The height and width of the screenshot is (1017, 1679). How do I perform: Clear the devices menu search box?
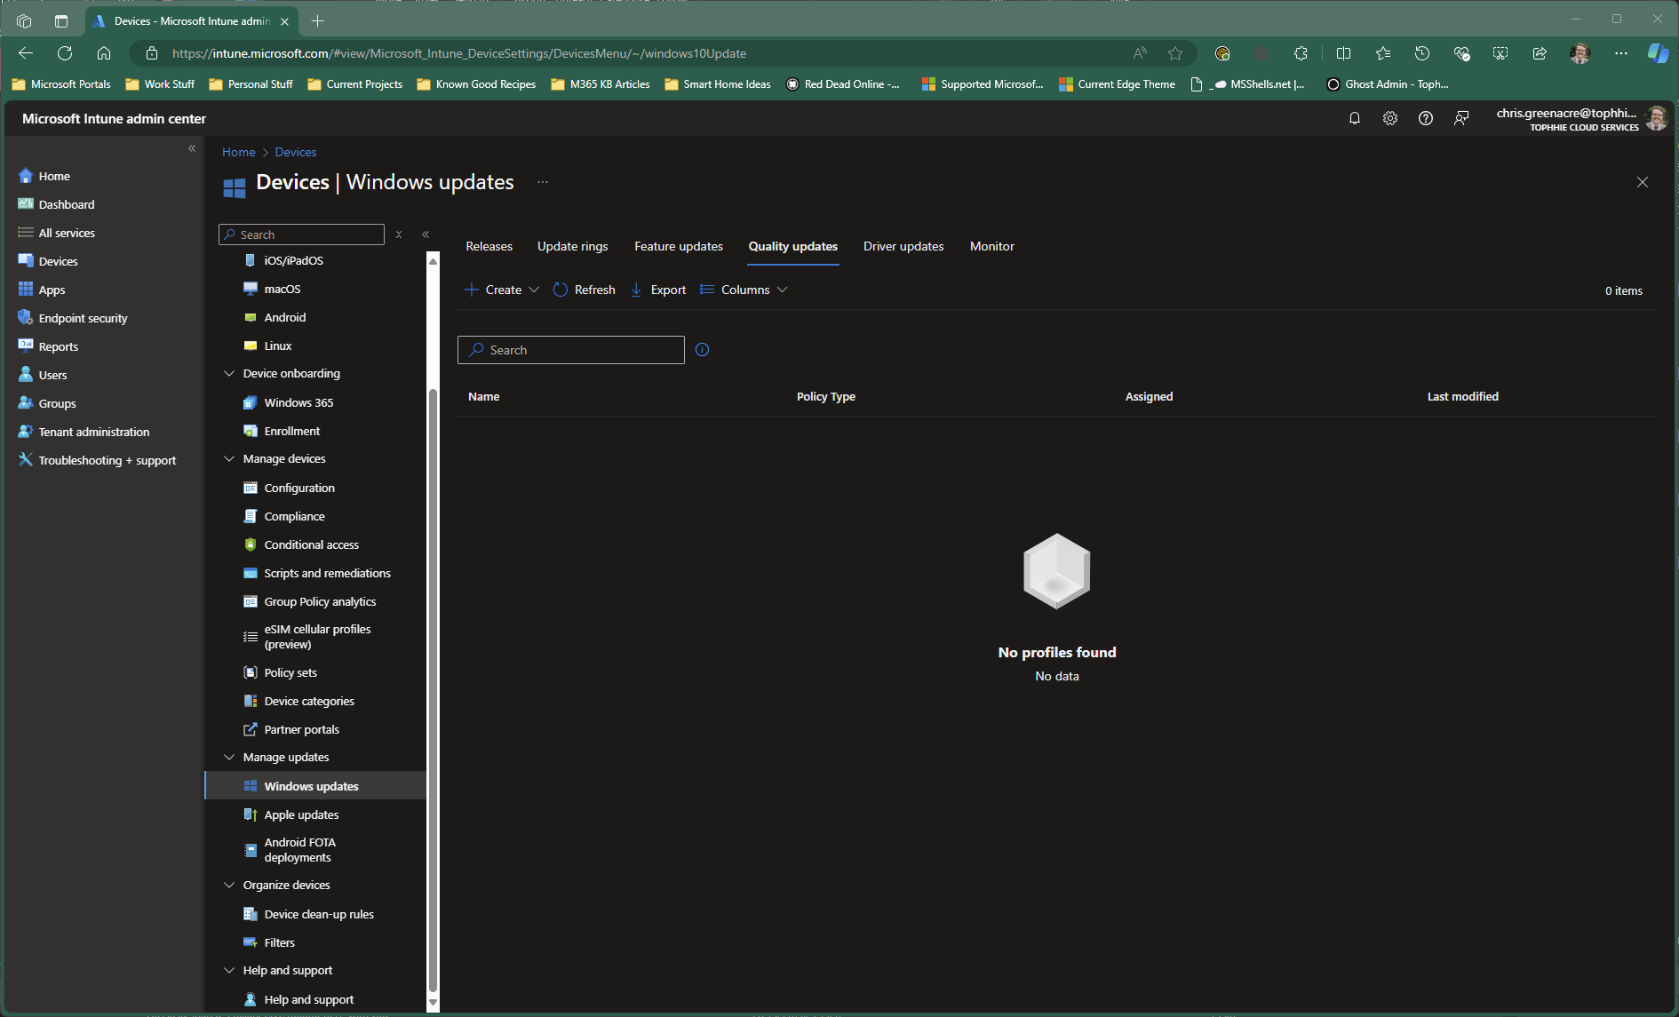click(x=399, y=234)
